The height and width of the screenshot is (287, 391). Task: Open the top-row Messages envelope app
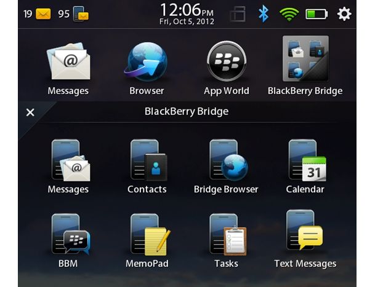point(68,61)
